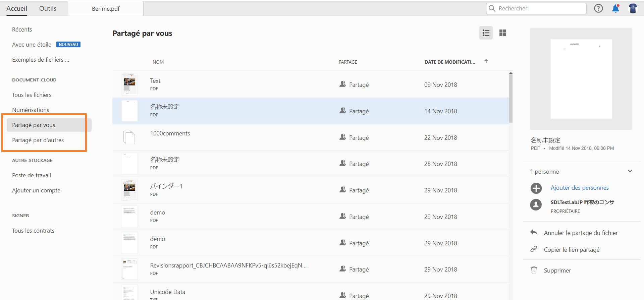Image resolution: width=644 pixels, height=300 pixels.
Task: Switch to list view
Action: click(486, 33)
